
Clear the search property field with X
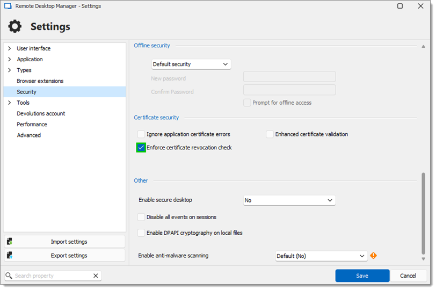pyautogui.click(x=96, y=275)
